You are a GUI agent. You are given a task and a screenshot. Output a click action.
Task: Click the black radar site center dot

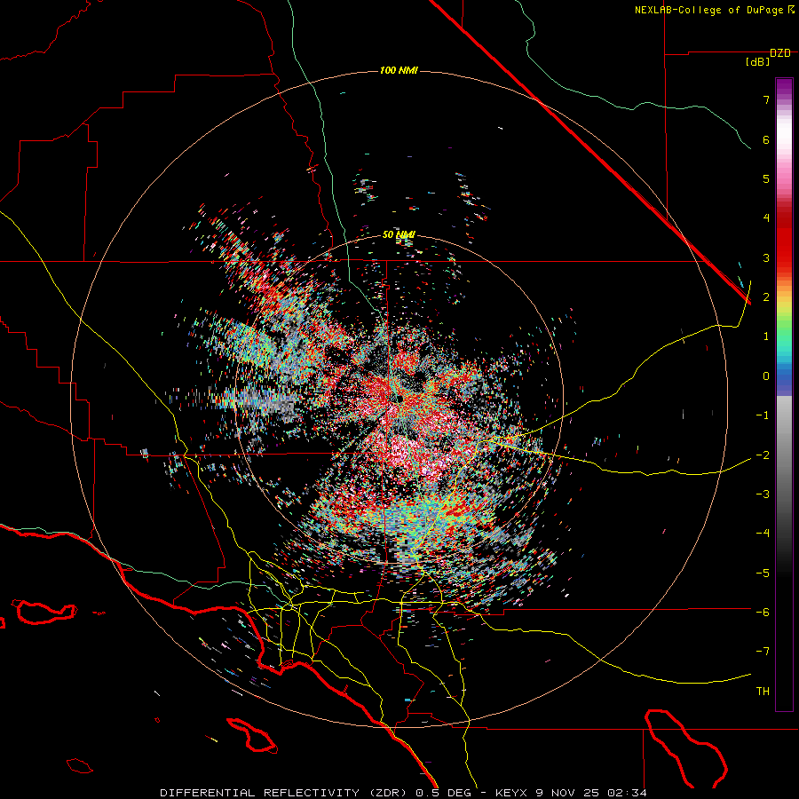400,399
